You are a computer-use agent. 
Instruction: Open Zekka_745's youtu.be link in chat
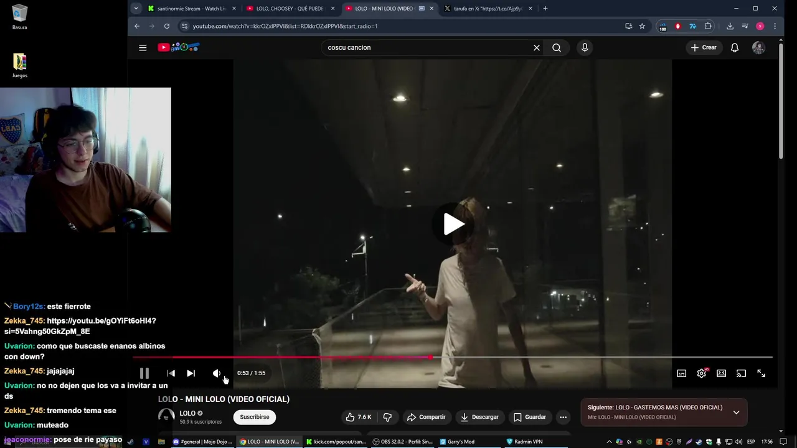[80, 326]
